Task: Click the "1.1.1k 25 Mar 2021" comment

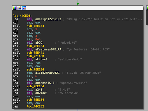Action: click(x=83, y=73)
